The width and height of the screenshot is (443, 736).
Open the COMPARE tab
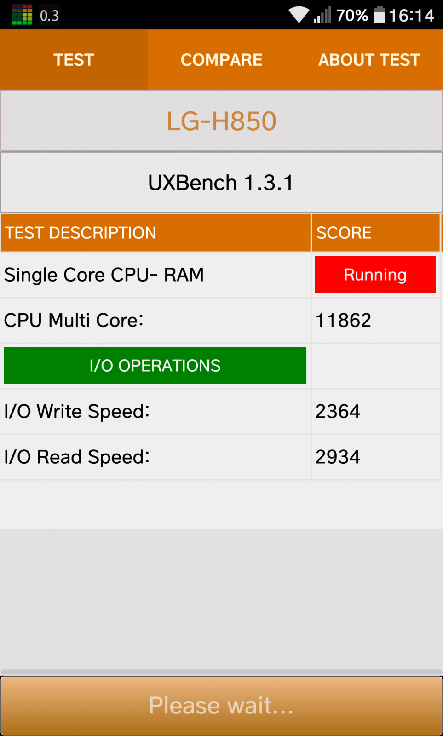point(221,60)
